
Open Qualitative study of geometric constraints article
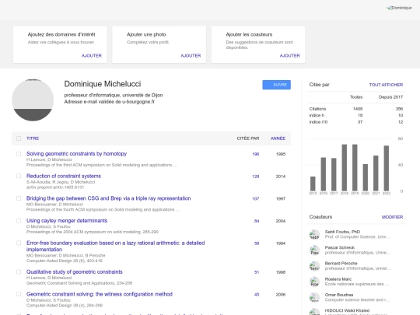pos(75,272)
